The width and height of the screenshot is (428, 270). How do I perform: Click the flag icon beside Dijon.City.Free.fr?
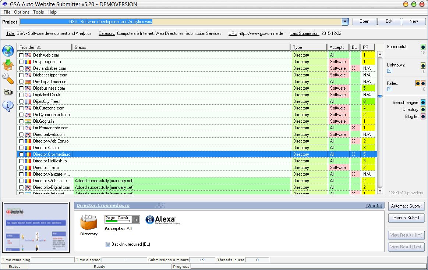click(x=28, y=101)
